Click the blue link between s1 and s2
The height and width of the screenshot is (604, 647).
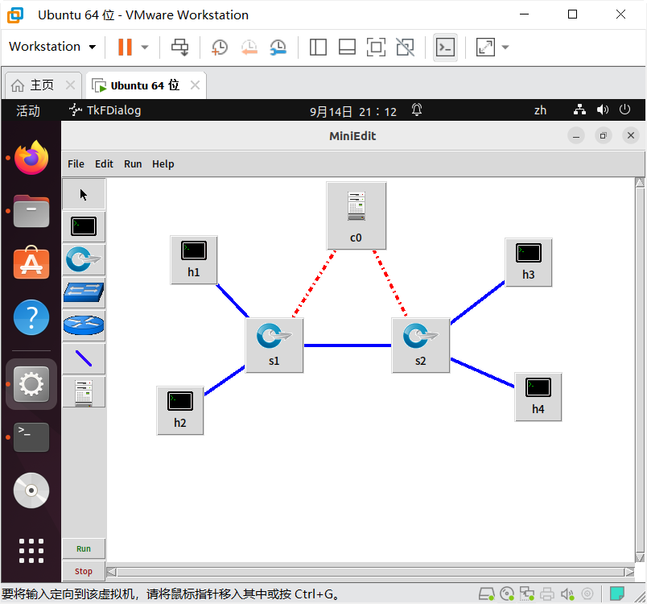coord(348,345)
